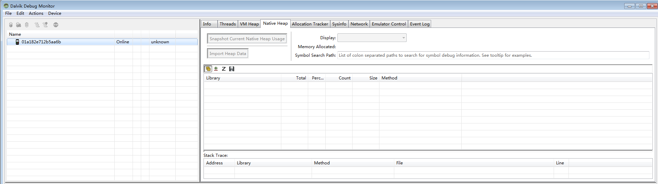This screenshot has width=658, height=184.
Task: Click the Update threads icon
Action: [37, 25]
